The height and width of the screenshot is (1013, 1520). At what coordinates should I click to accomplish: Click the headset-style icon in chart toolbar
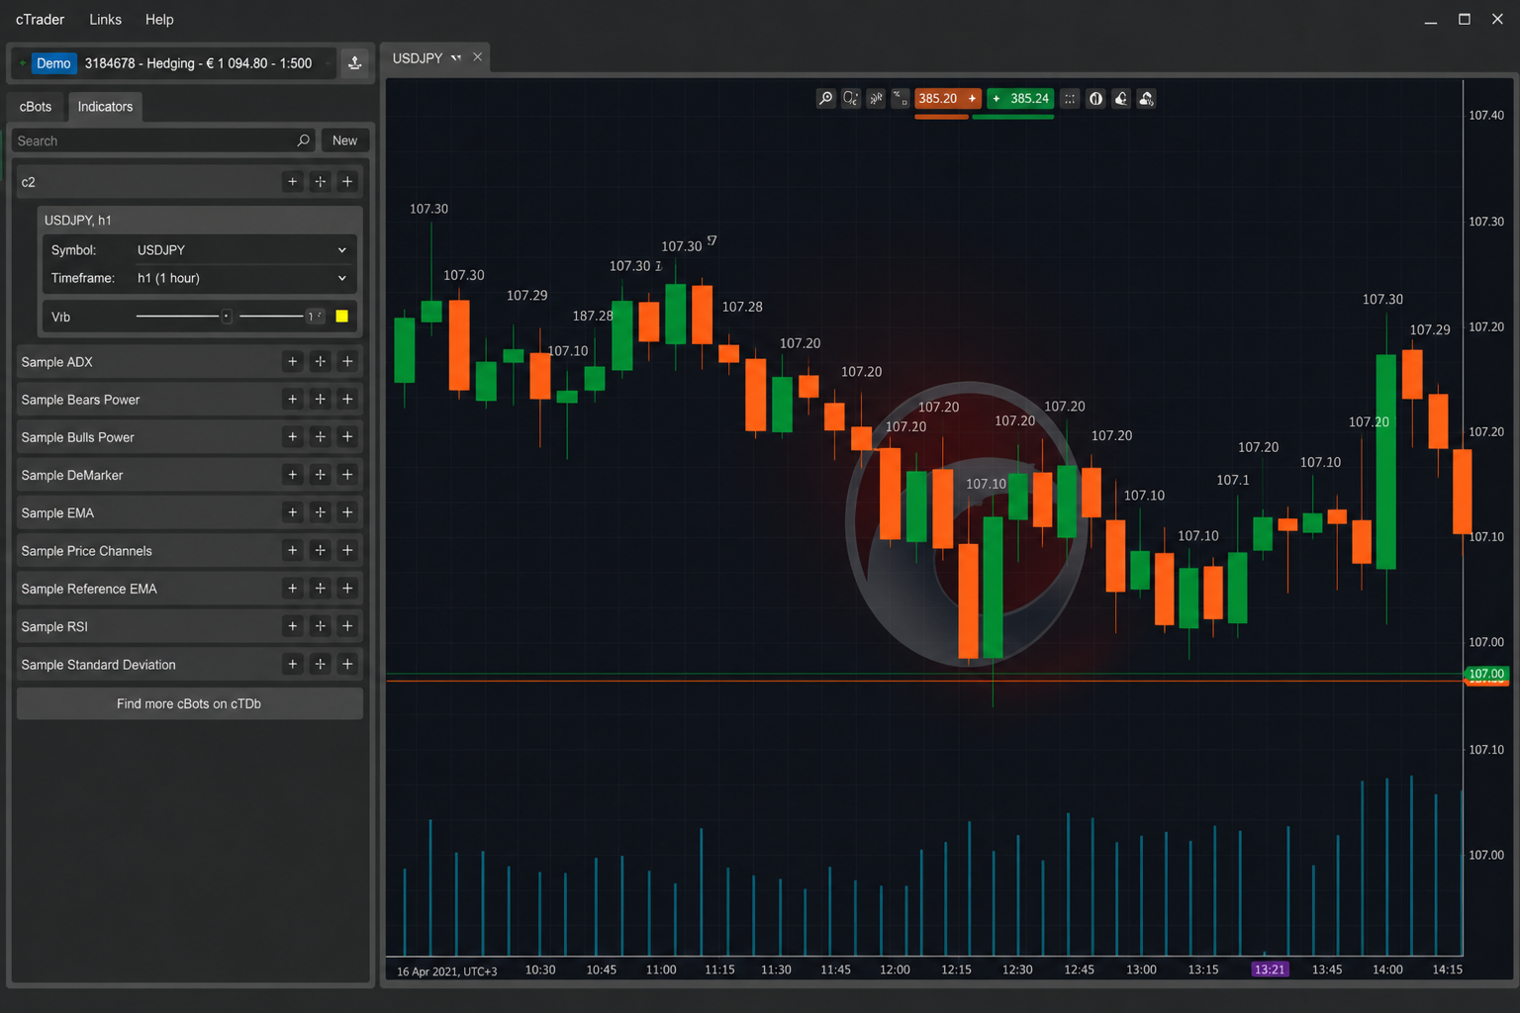(x=1121, y=99)
